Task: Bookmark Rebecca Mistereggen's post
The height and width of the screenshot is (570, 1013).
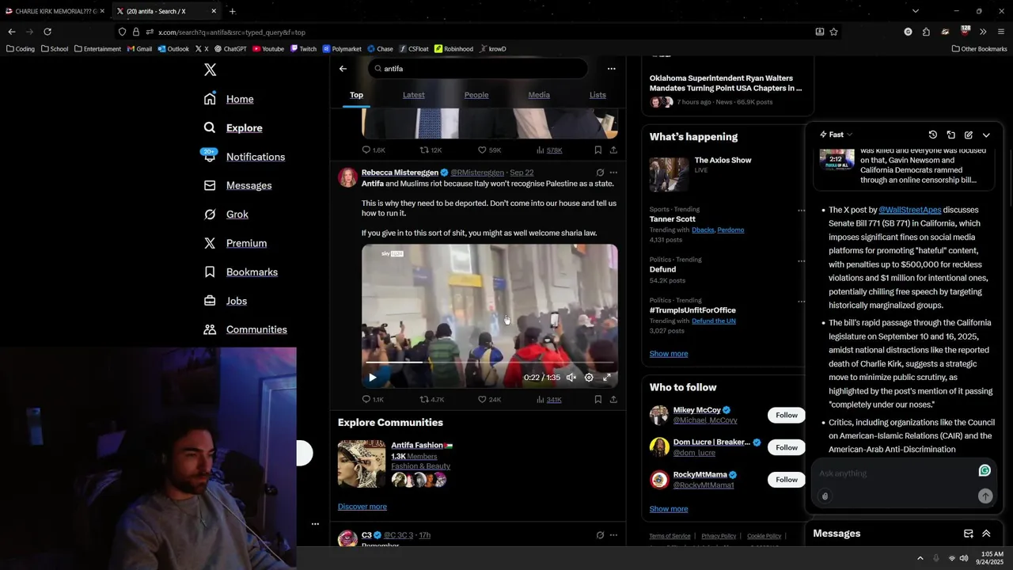Action: point(598,400)
